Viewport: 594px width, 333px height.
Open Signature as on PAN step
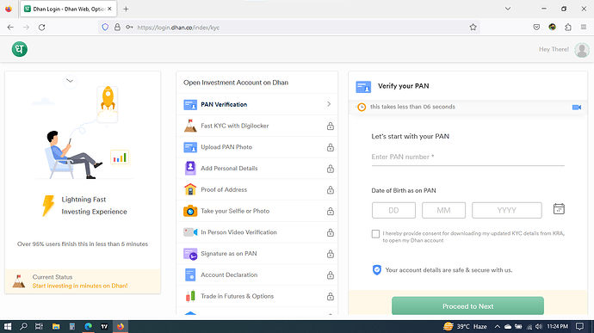coord(257,254)
